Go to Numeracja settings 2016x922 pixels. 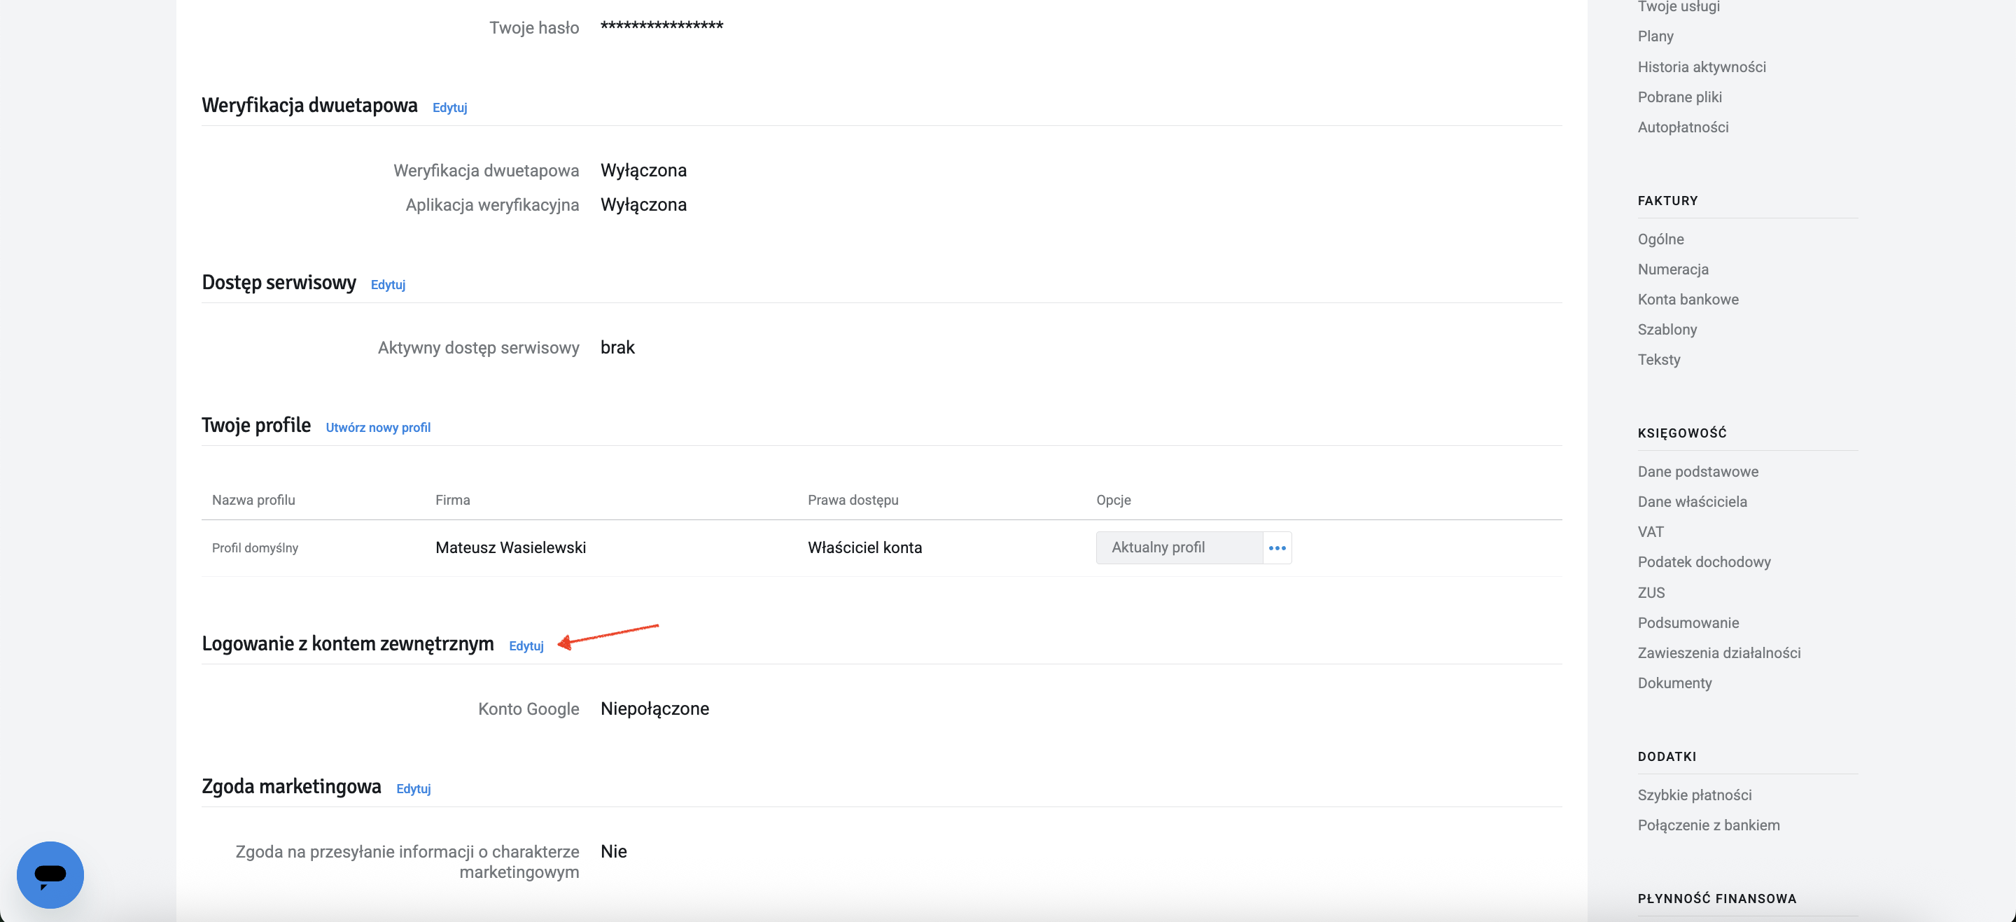pyautogui.click(x=1672, y=270)
